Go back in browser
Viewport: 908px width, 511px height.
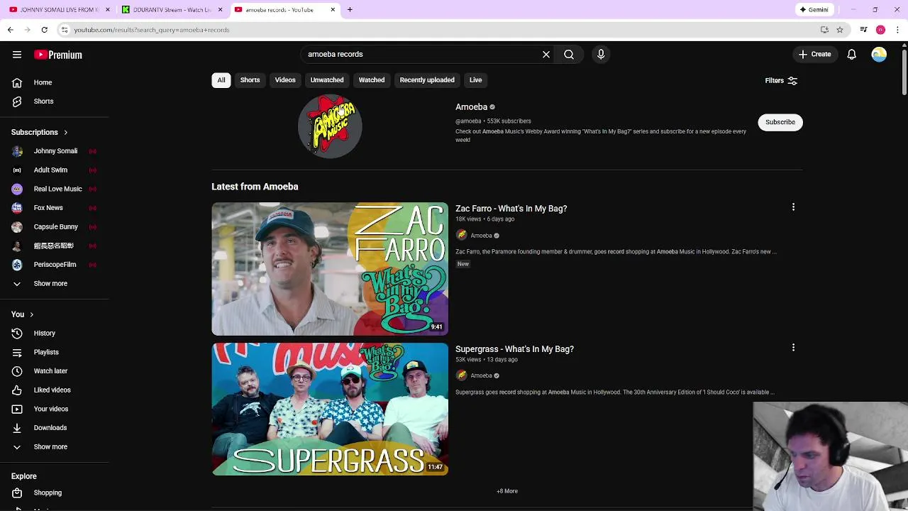click(10, 30)
